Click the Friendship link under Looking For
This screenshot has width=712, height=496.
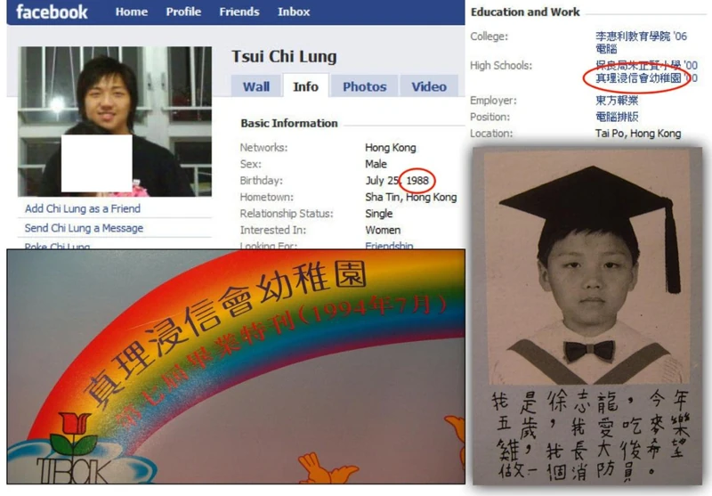pyautogui.click(x=389, y=246)
